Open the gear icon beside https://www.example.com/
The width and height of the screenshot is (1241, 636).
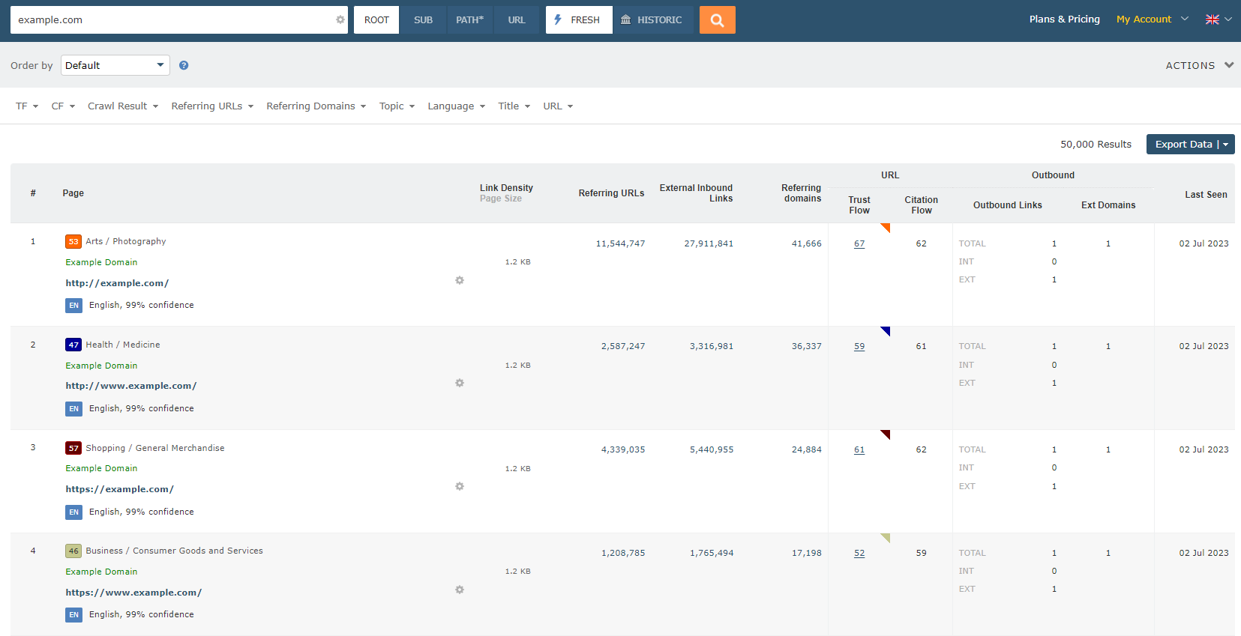(x=460, y=590)
